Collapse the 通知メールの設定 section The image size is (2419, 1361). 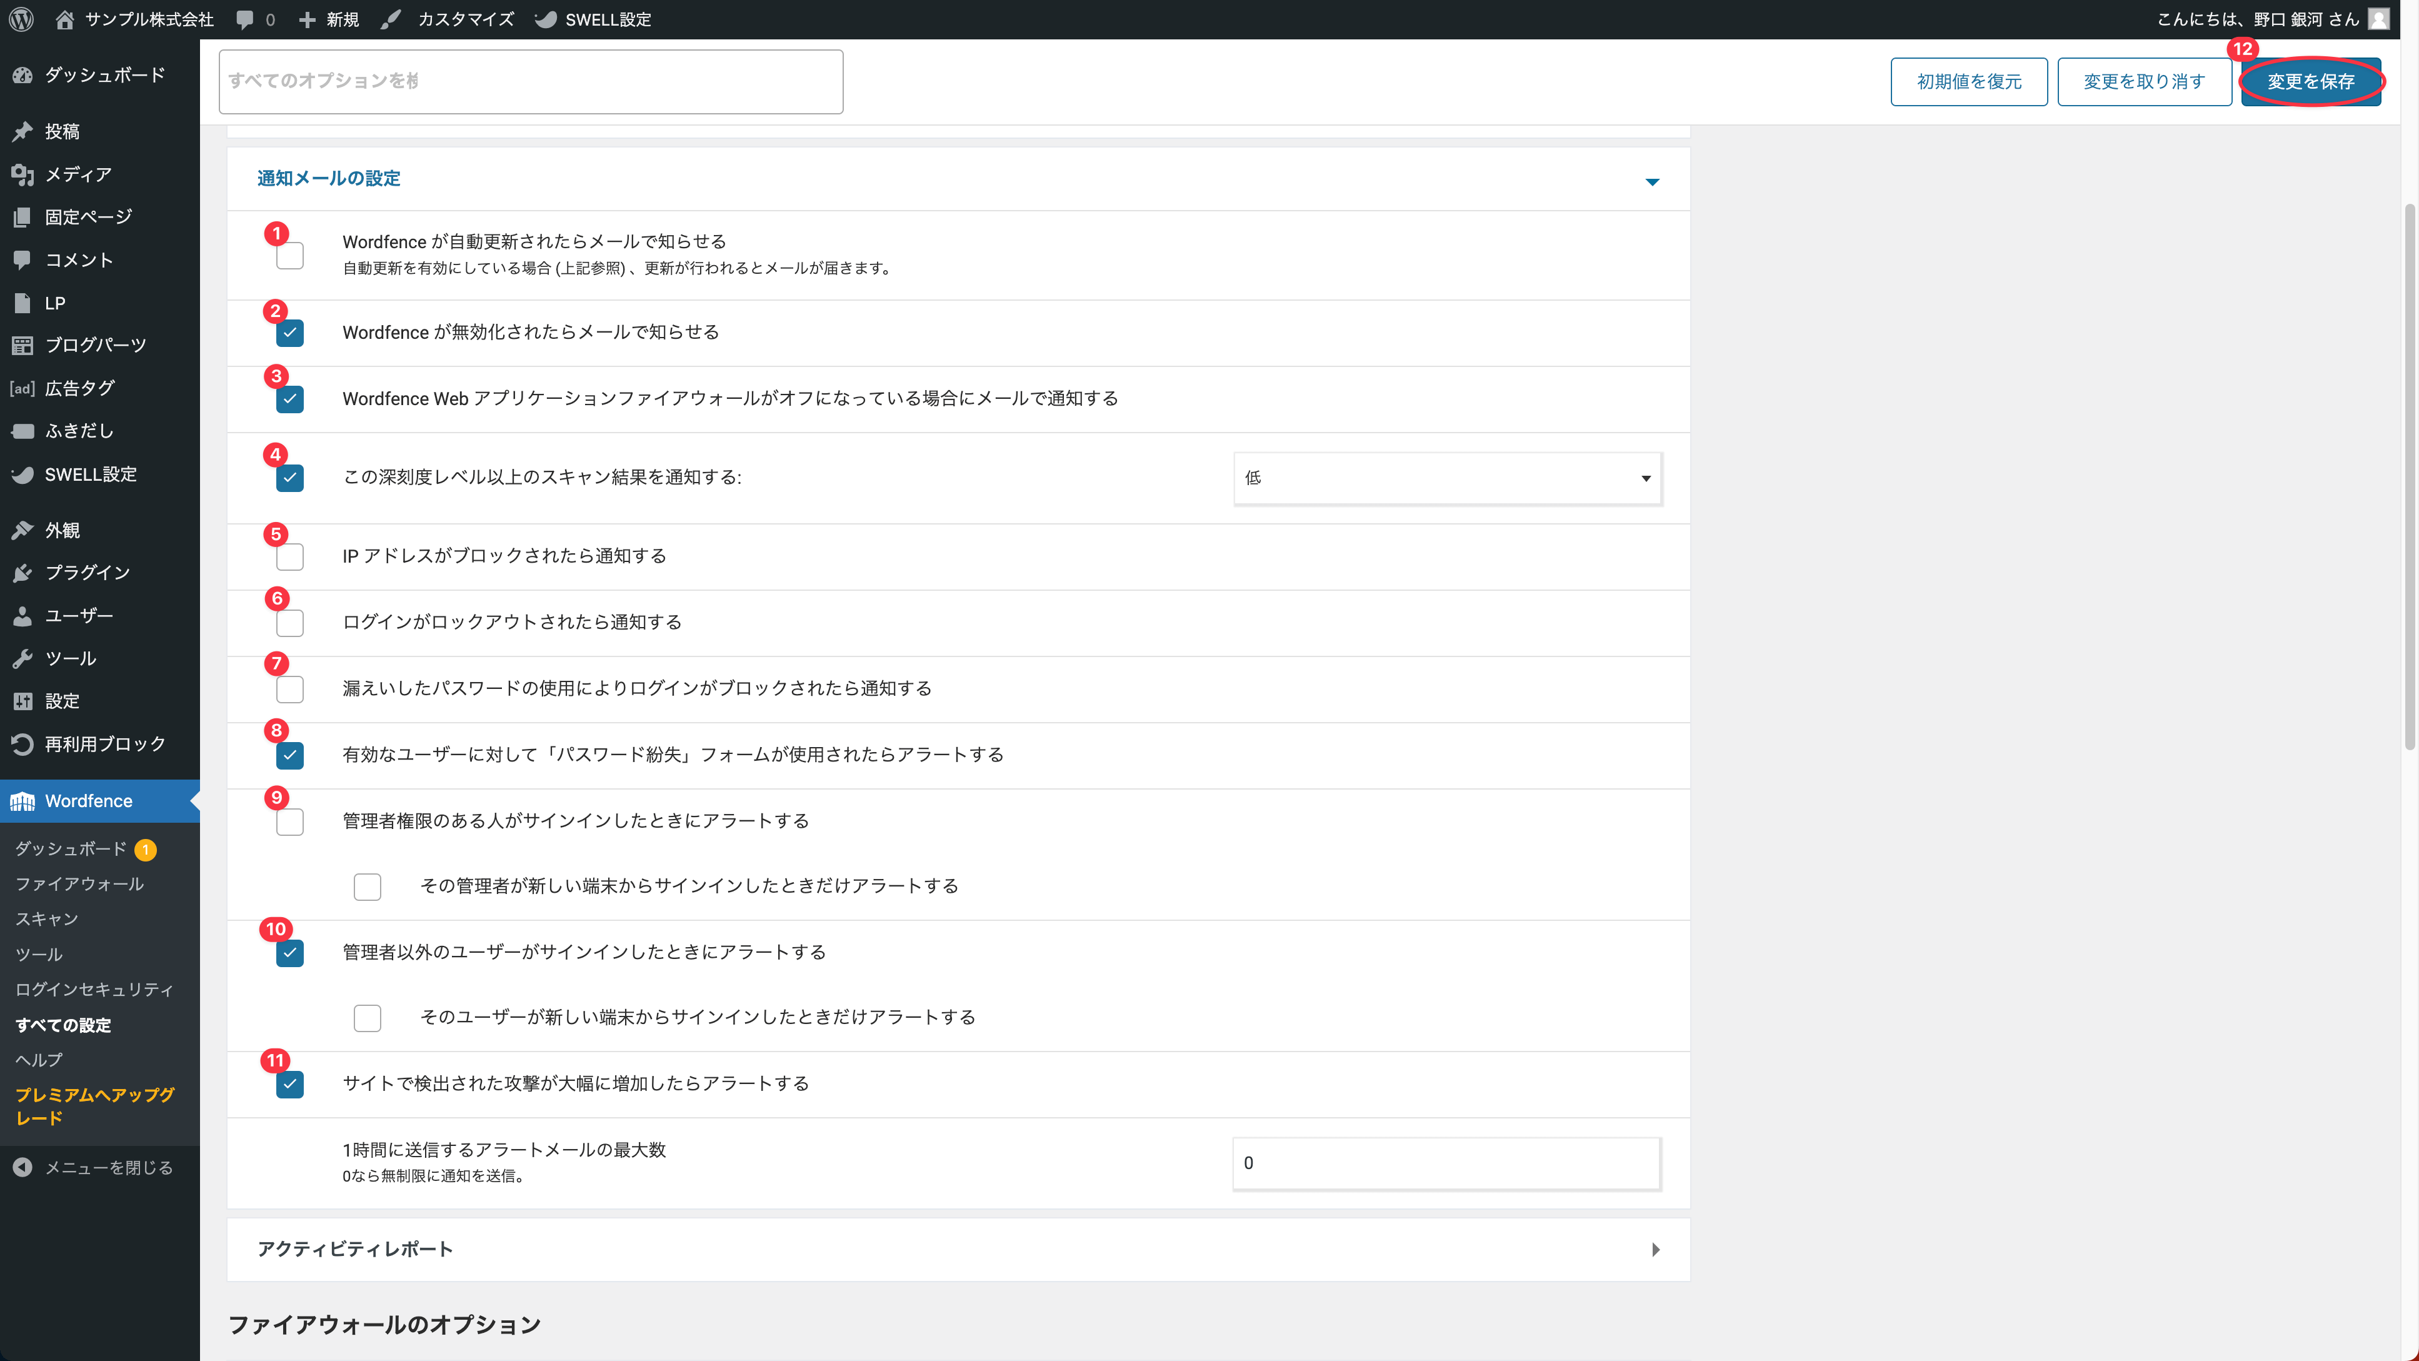(1652, 181)
